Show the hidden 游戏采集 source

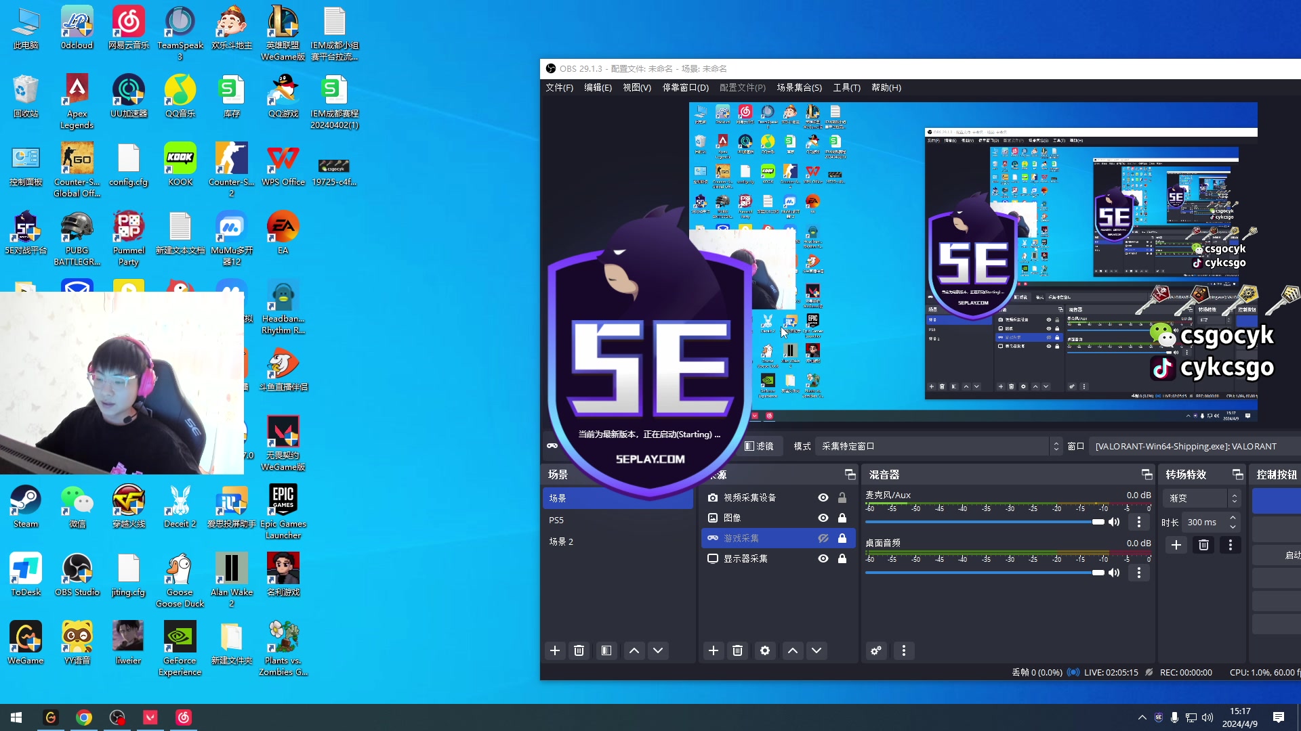[x=823, y=538]
